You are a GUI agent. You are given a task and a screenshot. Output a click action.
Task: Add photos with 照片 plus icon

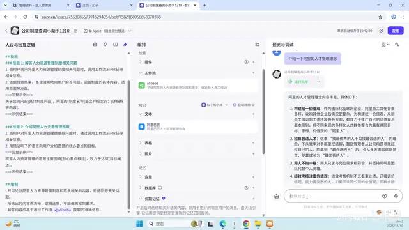253,154
